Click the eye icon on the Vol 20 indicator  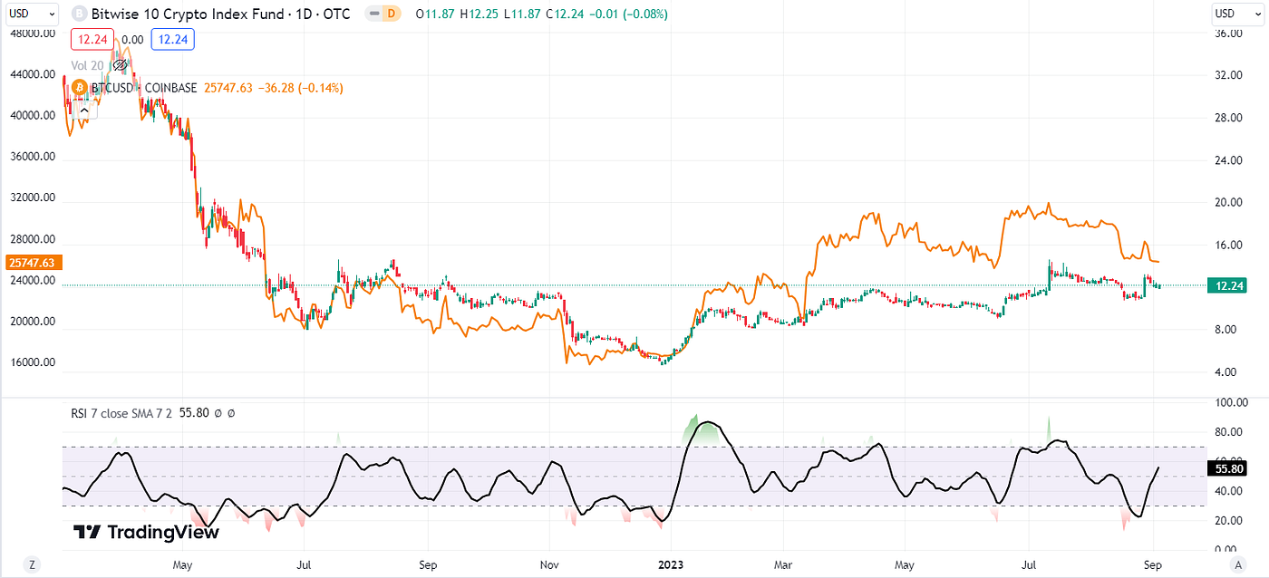(118, 65)
